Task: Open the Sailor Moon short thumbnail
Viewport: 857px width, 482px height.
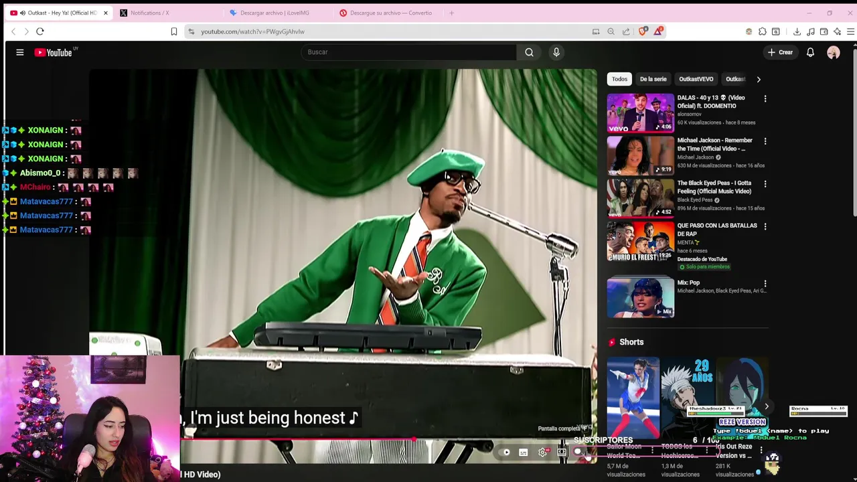Action: [x=633, y=398]
